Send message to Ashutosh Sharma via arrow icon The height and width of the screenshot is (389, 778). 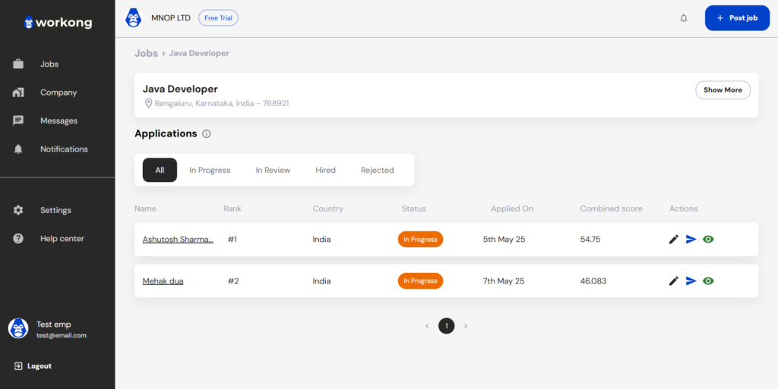[691, 240]
